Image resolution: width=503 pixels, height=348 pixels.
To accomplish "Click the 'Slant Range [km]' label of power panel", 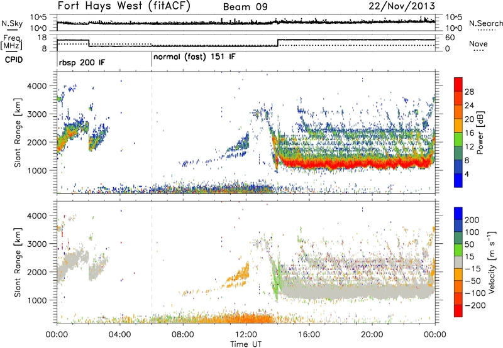I will click(18, 133).
